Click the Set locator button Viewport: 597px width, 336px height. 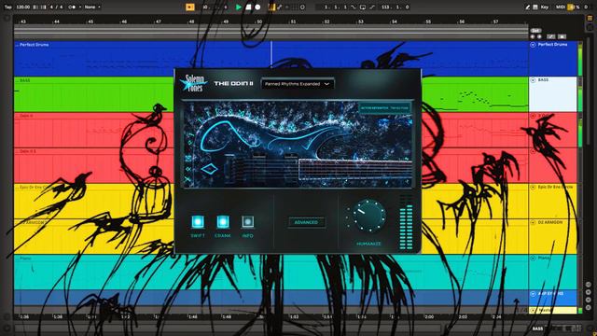point(535,31)
